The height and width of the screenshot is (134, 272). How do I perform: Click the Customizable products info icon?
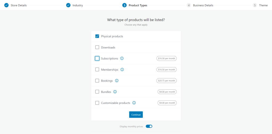point(134,103)
